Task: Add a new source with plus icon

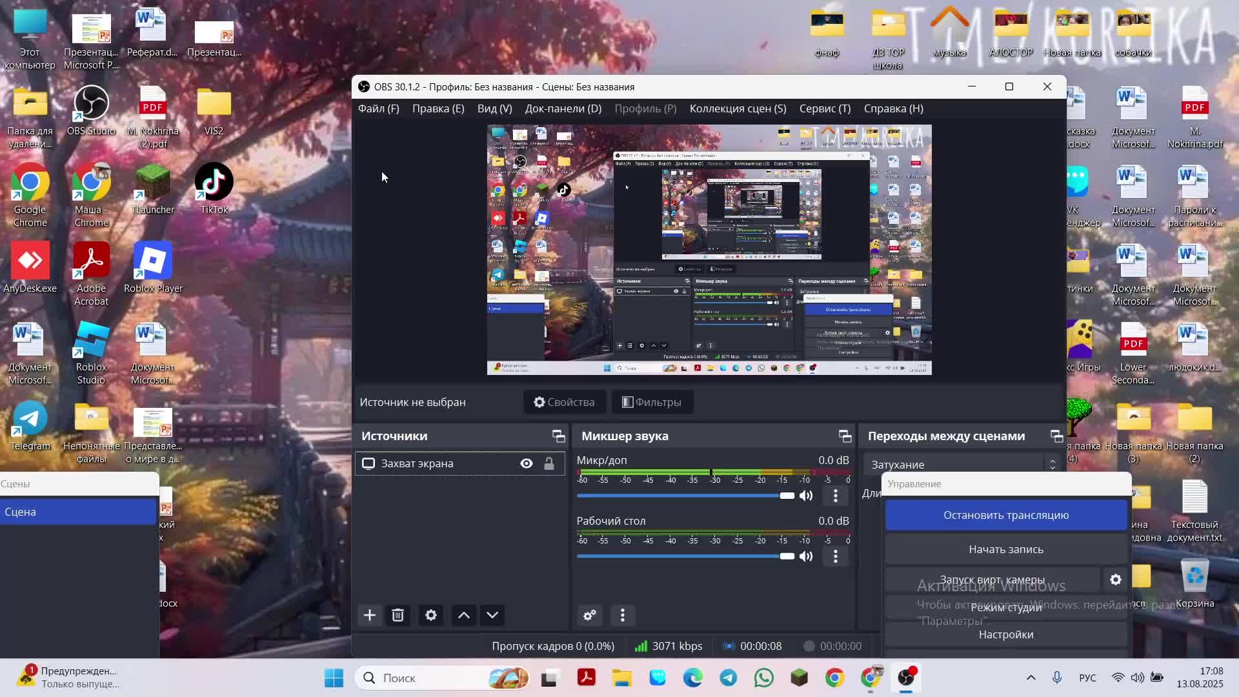Action: [x=369, y=615]
